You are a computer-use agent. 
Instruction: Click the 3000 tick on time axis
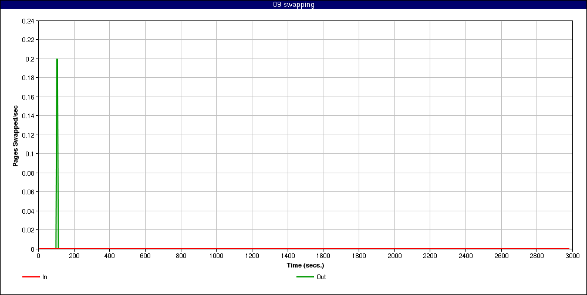572,256
